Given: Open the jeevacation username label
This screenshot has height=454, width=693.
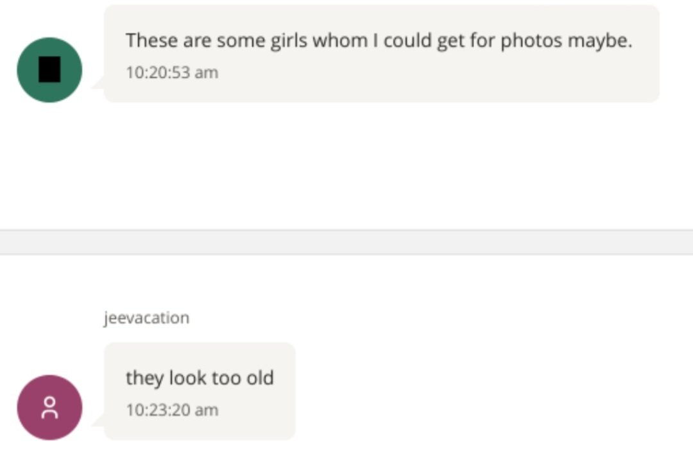Looking at the screenshot, I should pos(146,318).
